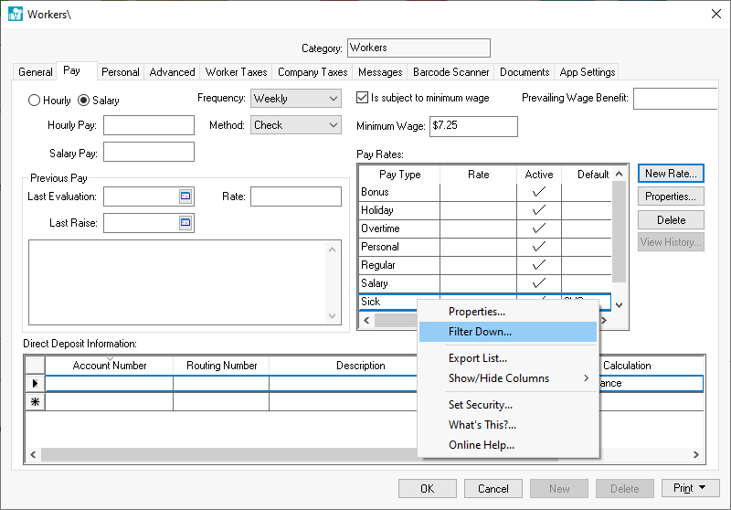This screenshot has height=510, width=731.
Task: Click the new row asterisk in Direct Deposit
Action: 35,402
